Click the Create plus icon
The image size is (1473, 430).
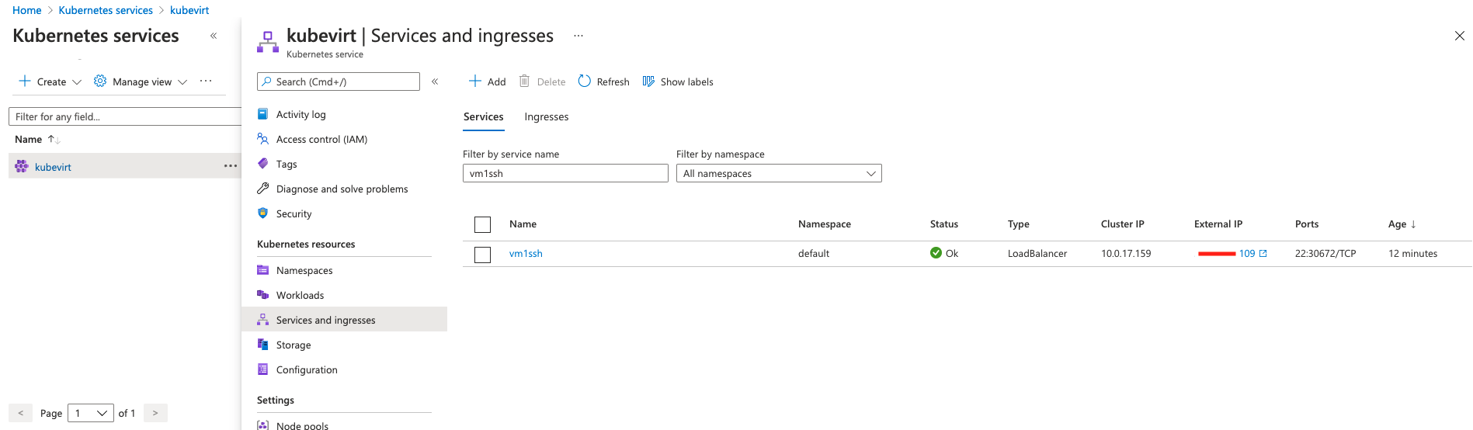coord(25,81)
